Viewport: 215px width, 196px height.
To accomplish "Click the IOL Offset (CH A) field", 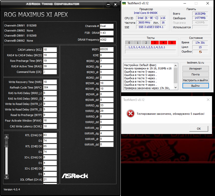I will [x=50, y=180].
